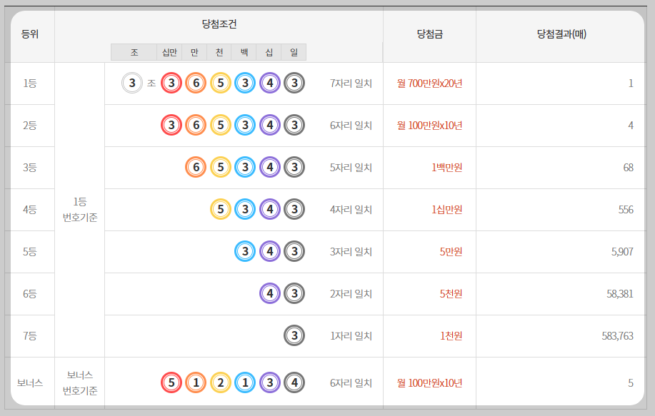Select the red 3 ball in the 2등 row
The height and width of the screenshot is (416, 655).
tap(171, 125)
